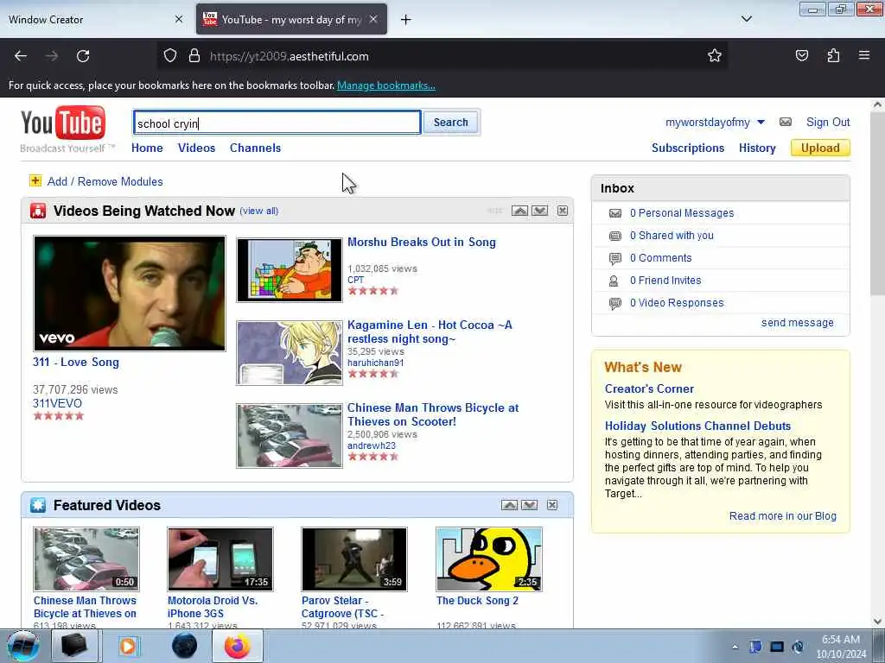Move Featured Videos module down
The height and width of the screenshot is (663, 885).
pyautogui.click(x=530, y=504)
